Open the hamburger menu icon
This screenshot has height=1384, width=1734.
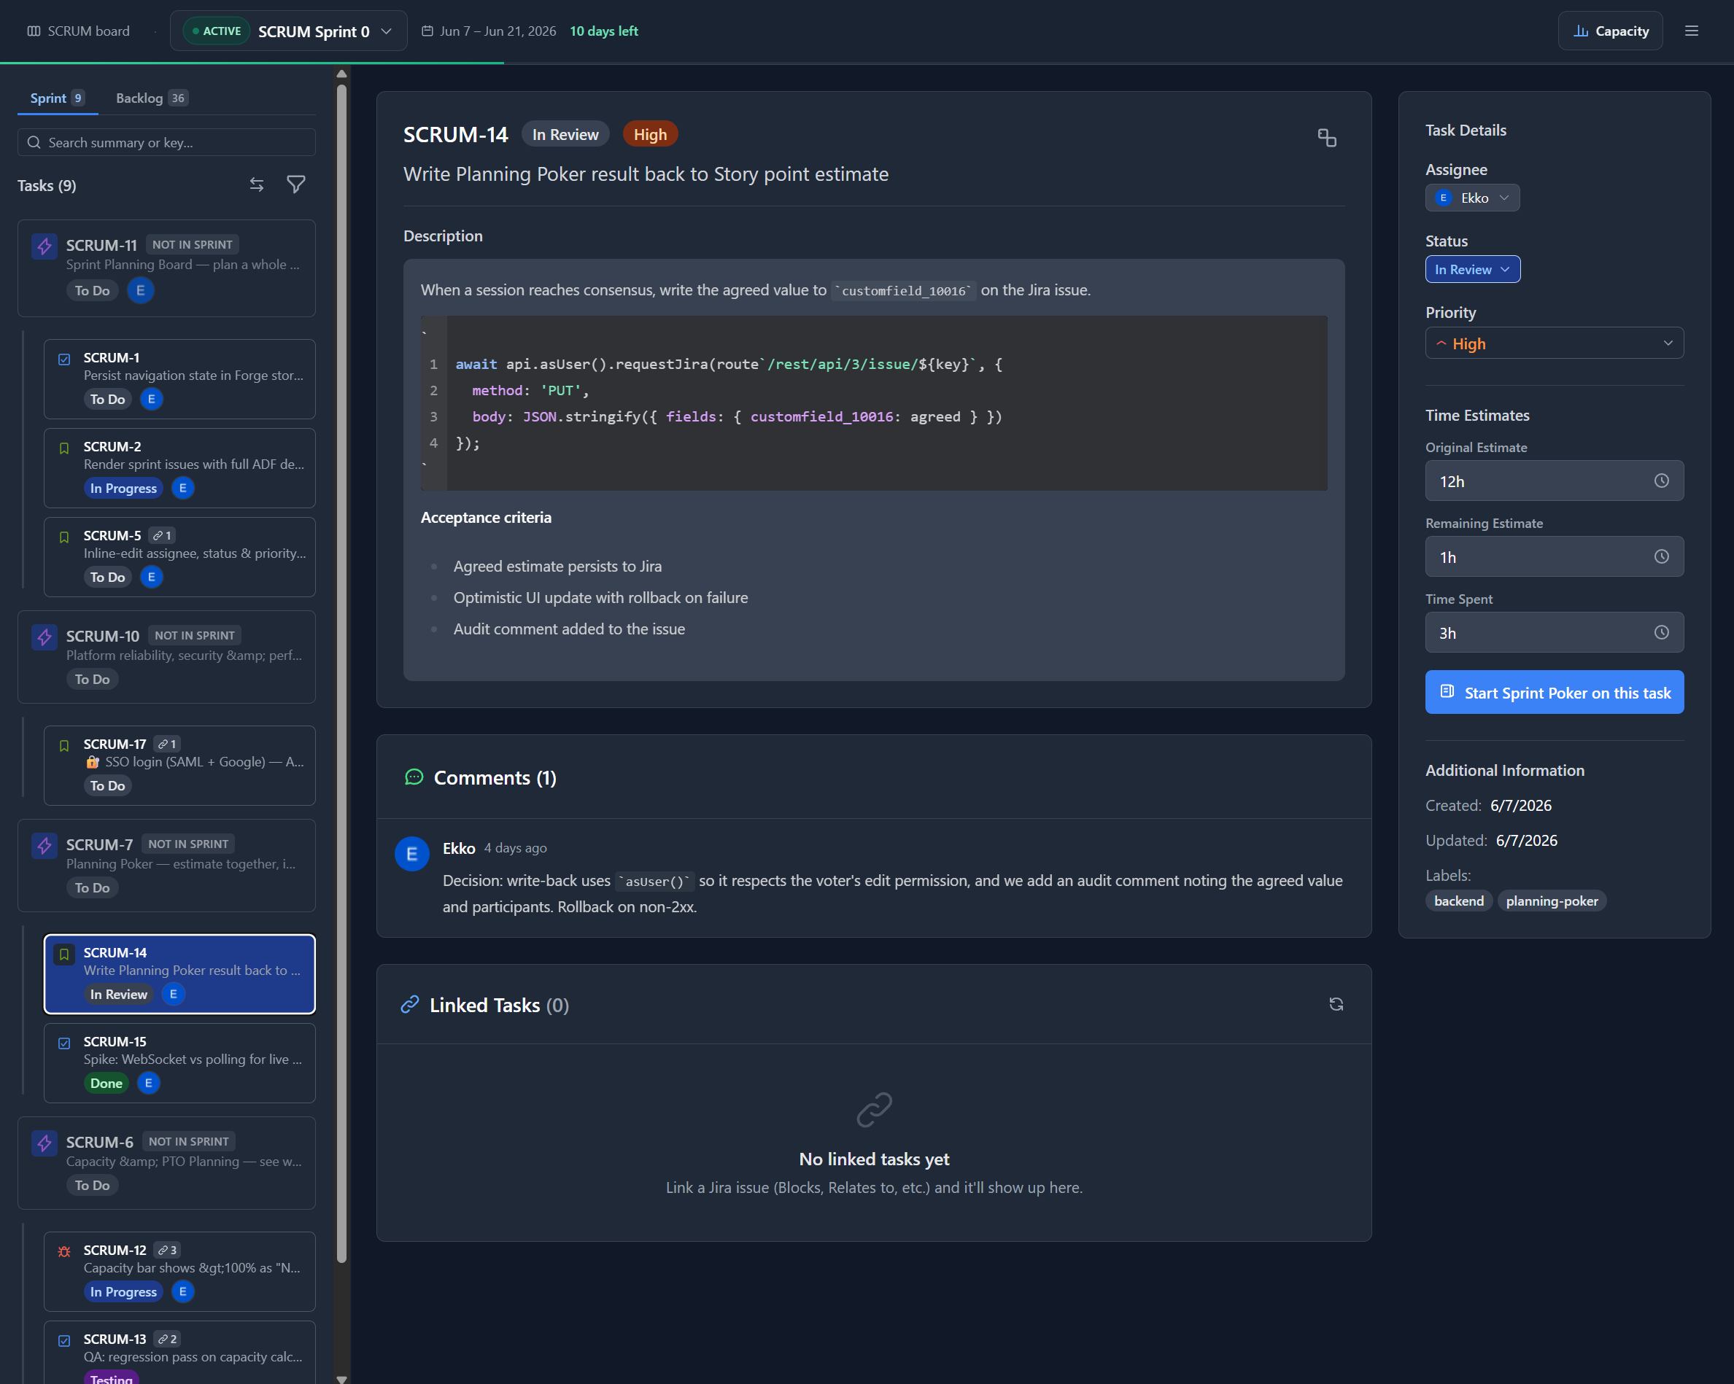[x=1692, y=31]
